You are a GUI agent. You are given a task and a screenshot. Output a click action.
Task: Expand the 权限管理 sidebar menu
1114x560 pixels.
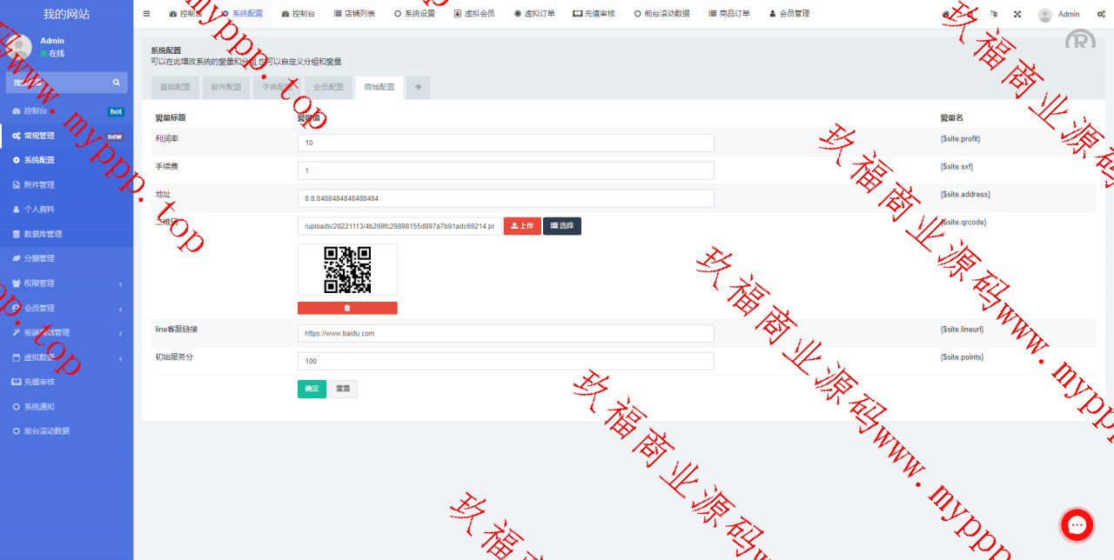point(66,283)
